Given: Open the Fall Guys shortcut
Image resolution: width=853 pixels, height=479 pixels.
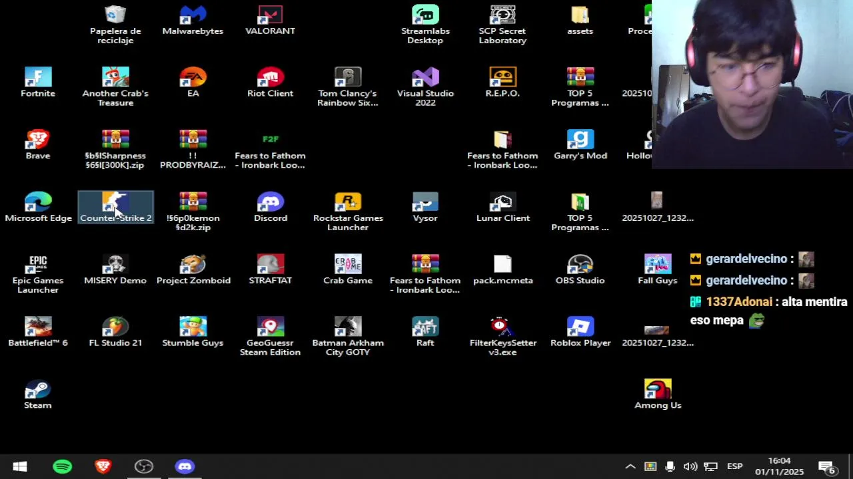Looking at the screenshot, I should click(x=658, y=270).
